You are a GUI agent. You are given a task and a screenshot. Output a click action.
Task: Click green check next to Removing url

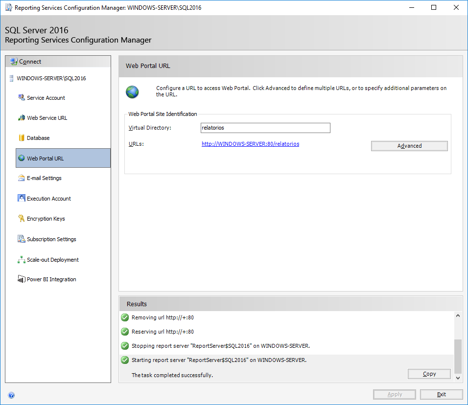tap(125, 317)
